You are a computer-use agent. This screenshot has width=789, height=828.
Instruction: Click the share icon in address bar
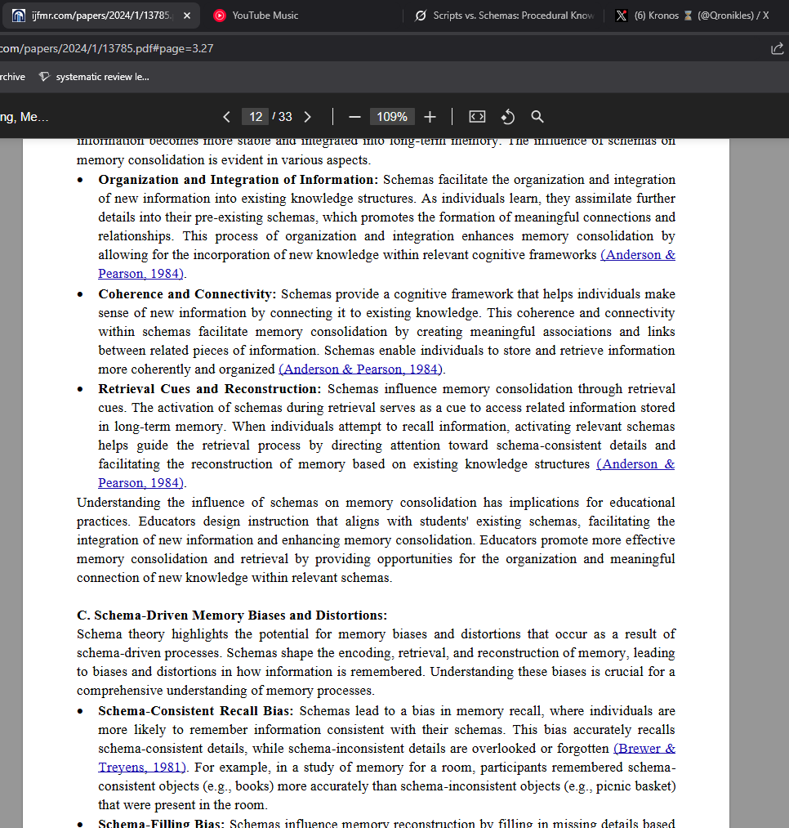[x=778, y=48]
